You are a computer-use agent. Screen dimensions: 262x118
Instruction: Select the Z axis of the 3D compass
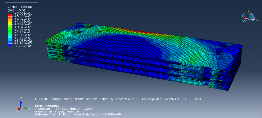(x=249, y=11)
